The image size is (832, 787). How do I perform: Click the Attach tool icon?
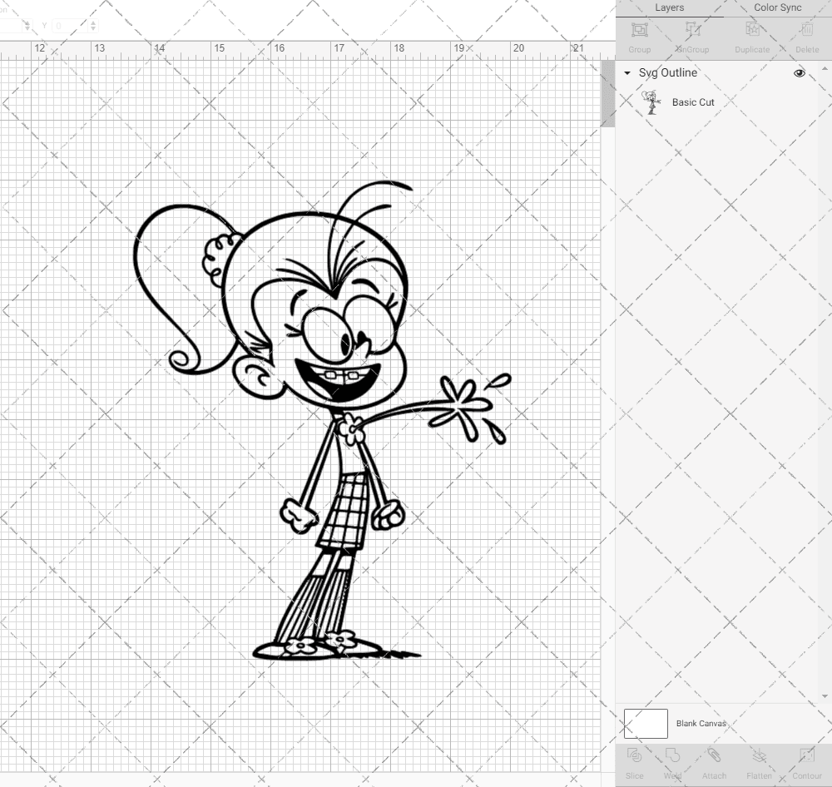(x=714, y=755)
